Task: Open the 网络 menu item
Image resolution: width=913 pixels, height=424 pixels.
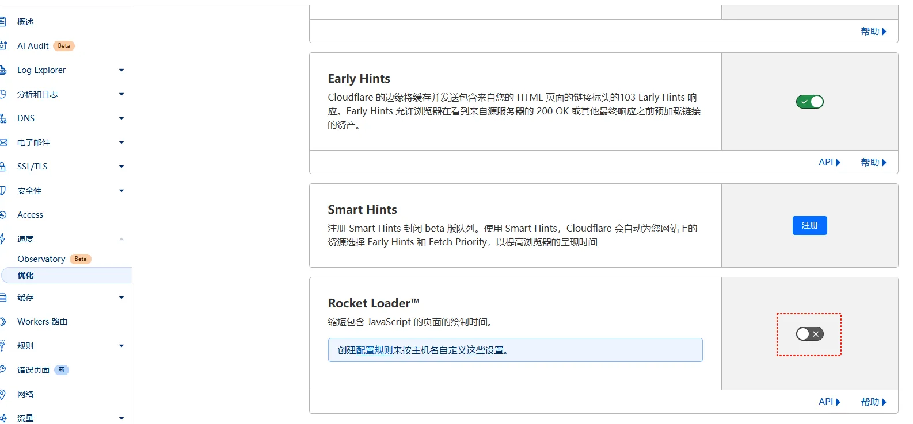Action: click(x=25, y=394)
